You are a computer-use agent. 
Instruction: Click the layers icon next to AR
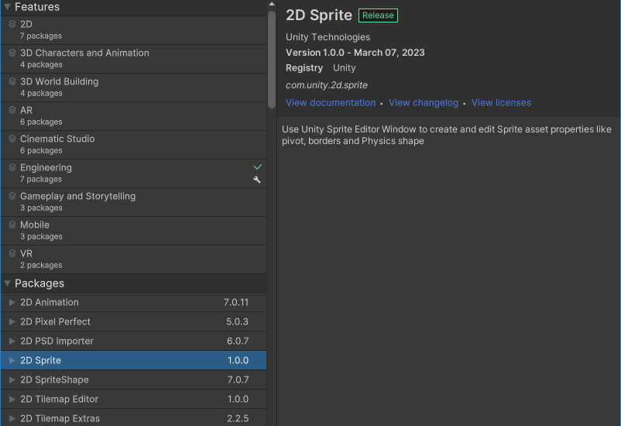pyautogui.click(x=12, y=110)
